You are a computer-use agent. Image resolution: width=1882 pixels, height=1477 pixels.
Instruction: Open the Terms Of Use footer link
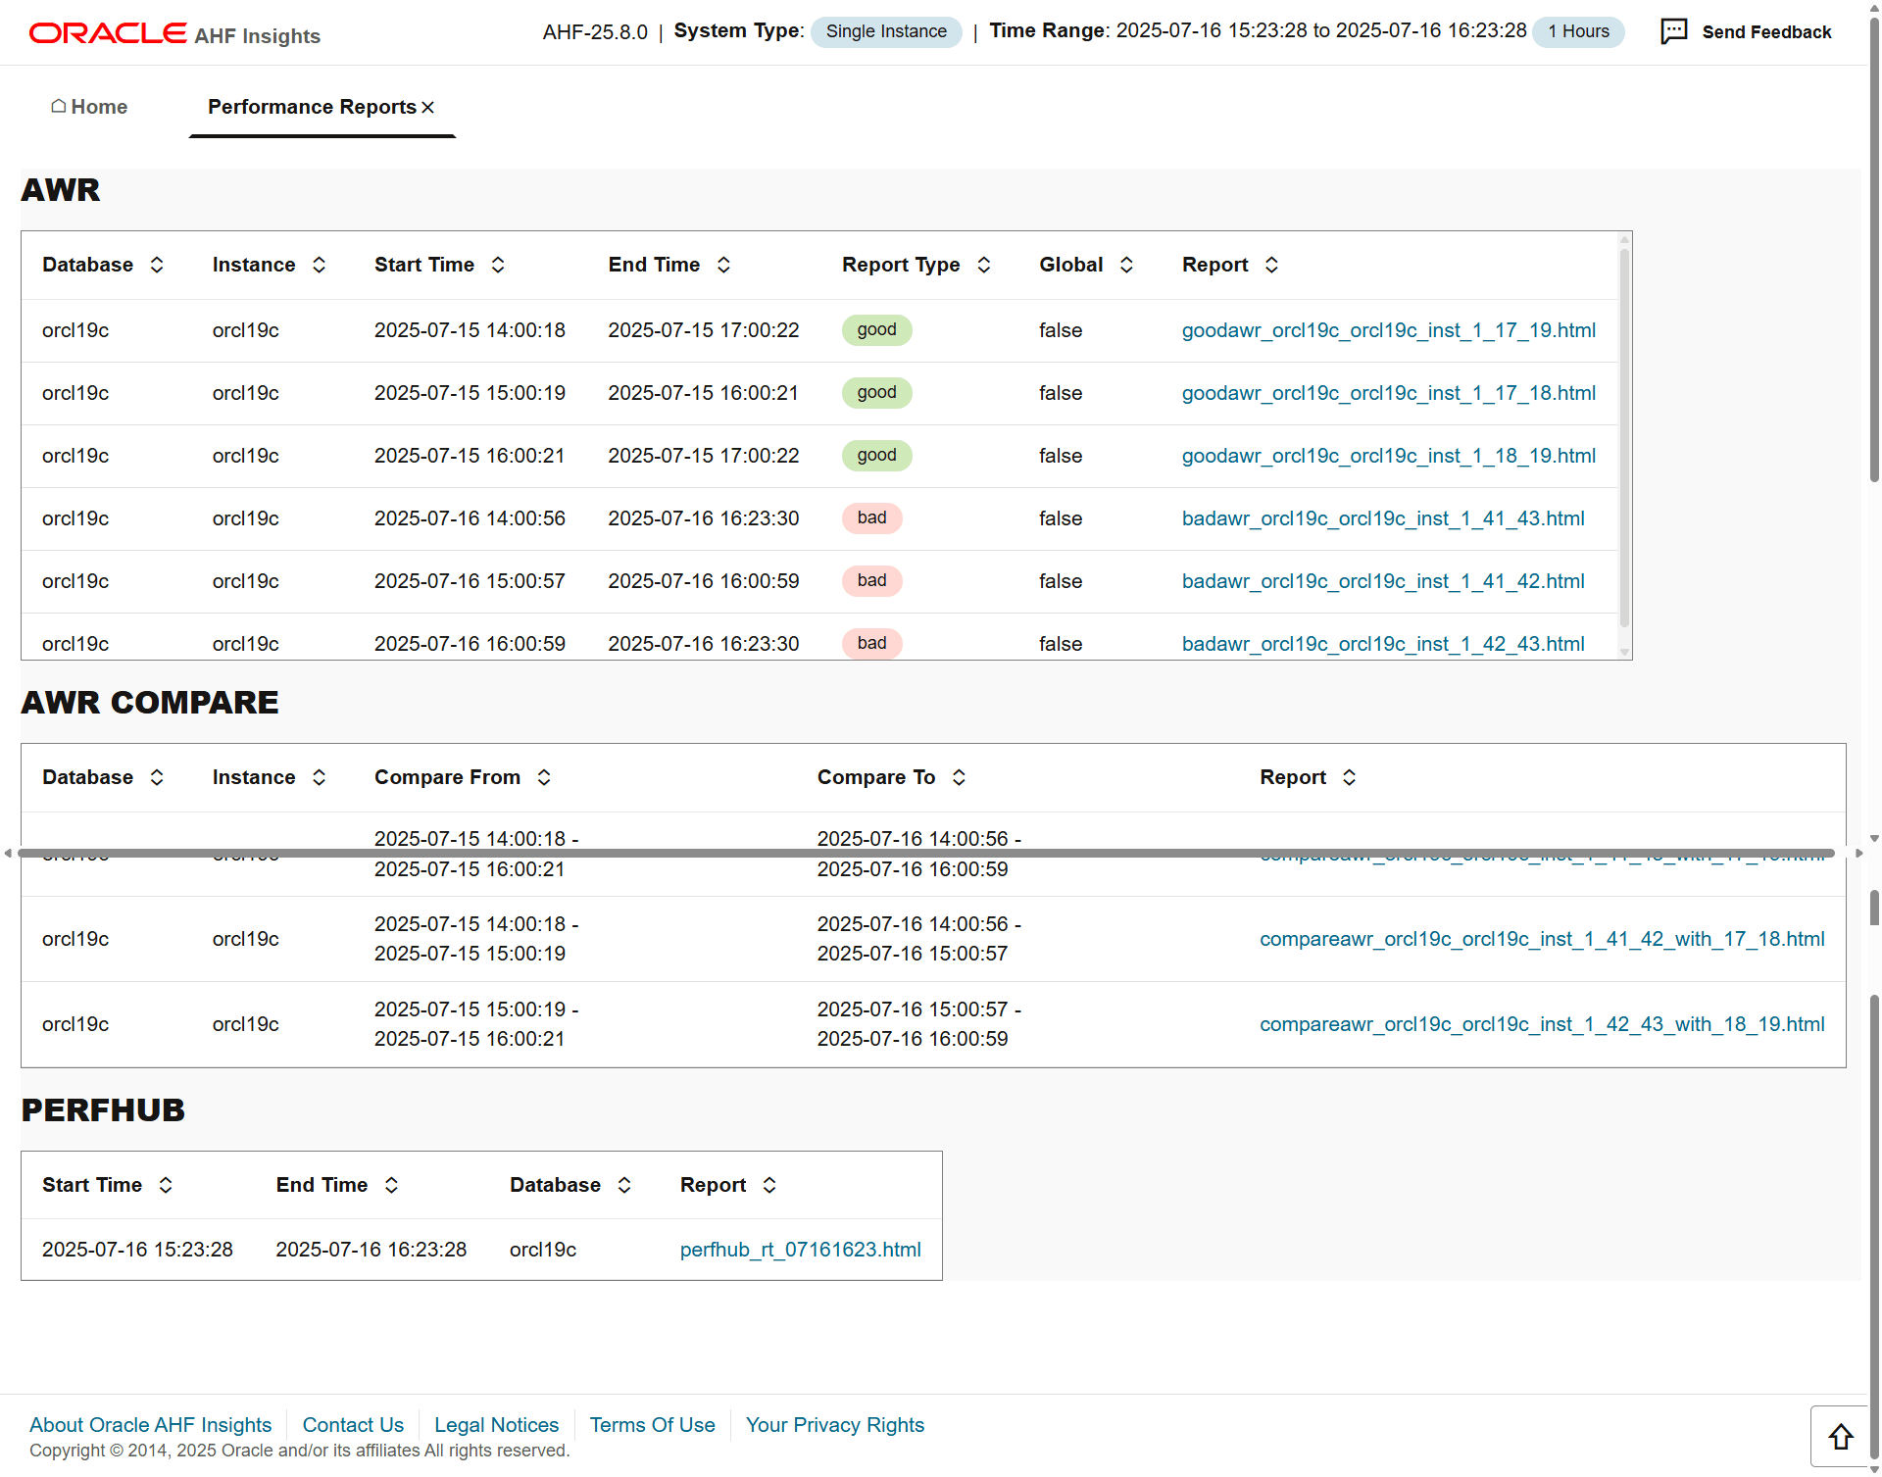click(652, 1425)
